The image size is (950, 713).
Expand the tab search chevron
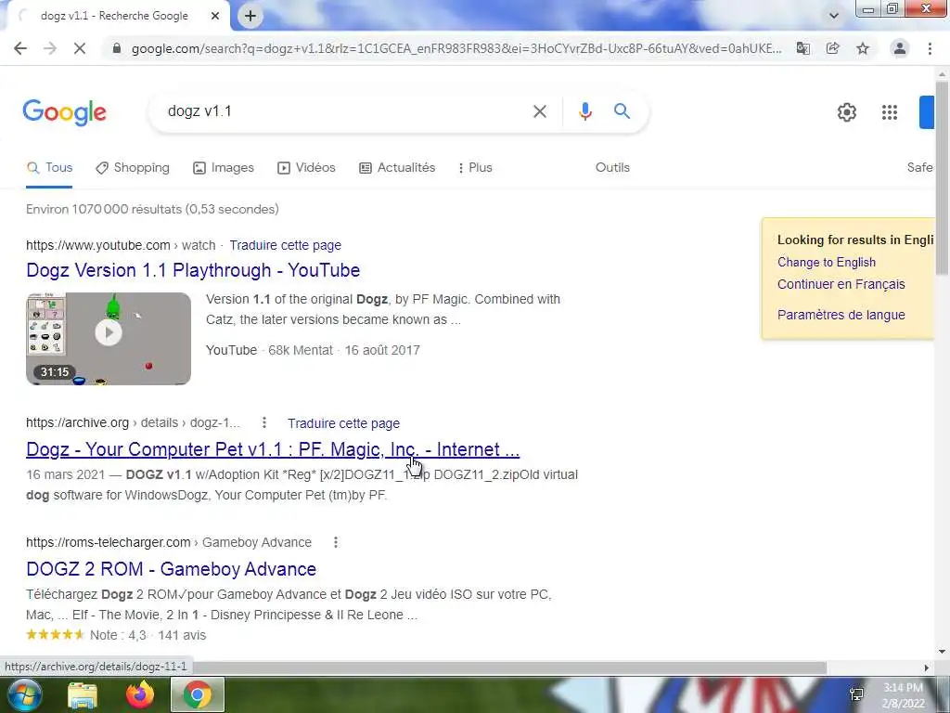pyautogui.click(x=834, y=16)
